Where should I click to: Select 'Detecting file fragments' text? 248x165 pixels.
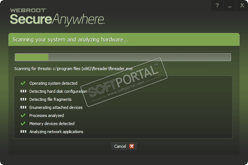pyautogui.click(x=50, y=99)
